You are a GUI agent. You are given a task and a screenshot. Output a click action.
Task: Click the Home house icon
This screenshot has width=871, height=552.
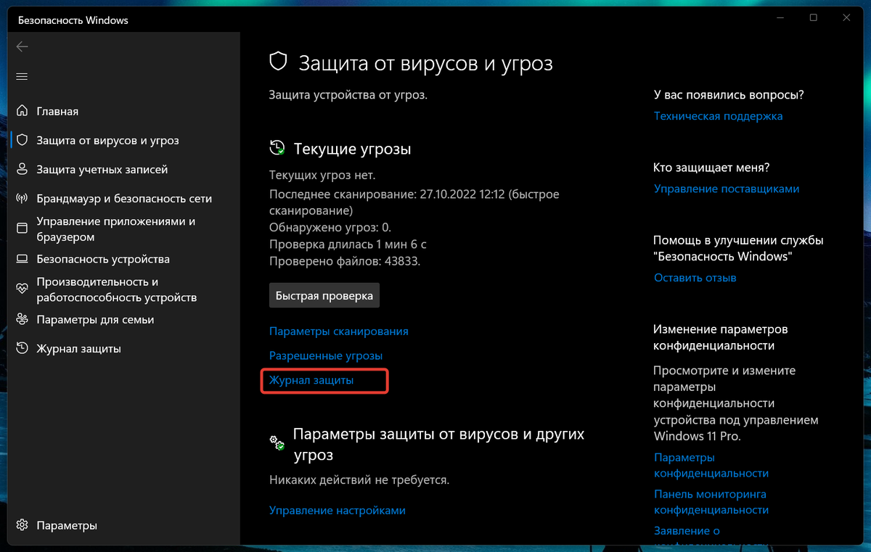[23, 111]
